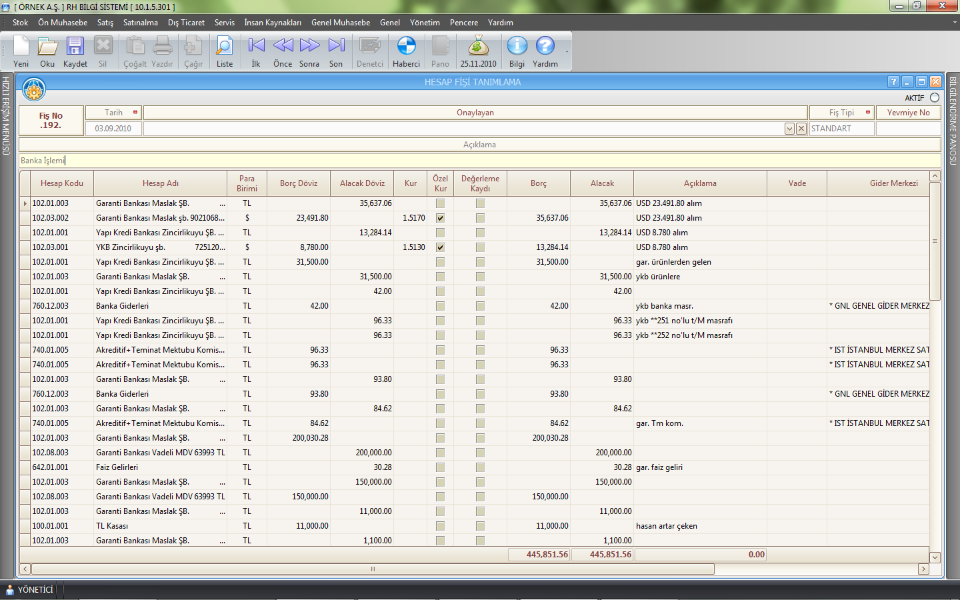960x600 pixels.
Task: Click the Hesap Kodu column header
Action: pos(62,183)
